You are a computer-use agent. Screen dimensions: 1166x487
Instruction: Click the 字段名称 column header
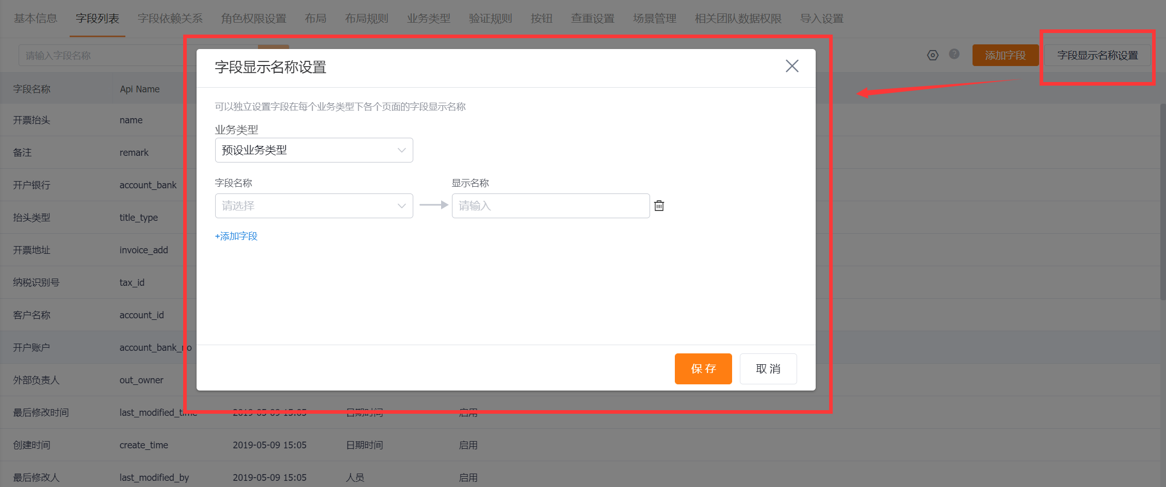click(x=32, y=89)
